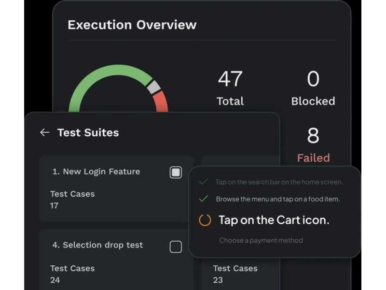This screenshot has height=290, width=386.
Task: Select the gray segment of the donut chart
Action: [x=154, y=87]
